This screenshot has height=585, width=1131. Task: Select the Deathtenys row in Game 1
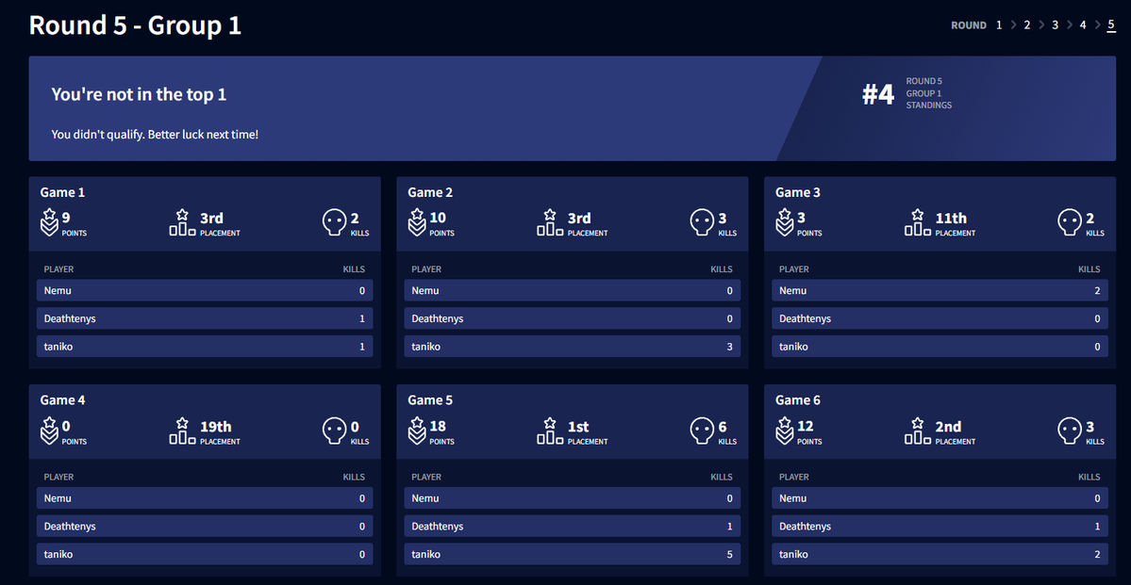(205, 318)
